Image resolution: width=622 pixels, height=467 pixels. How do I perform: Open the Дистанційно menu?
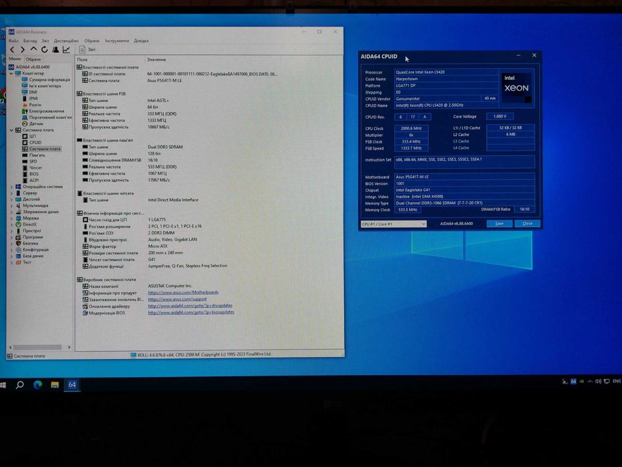click(66, 41)
